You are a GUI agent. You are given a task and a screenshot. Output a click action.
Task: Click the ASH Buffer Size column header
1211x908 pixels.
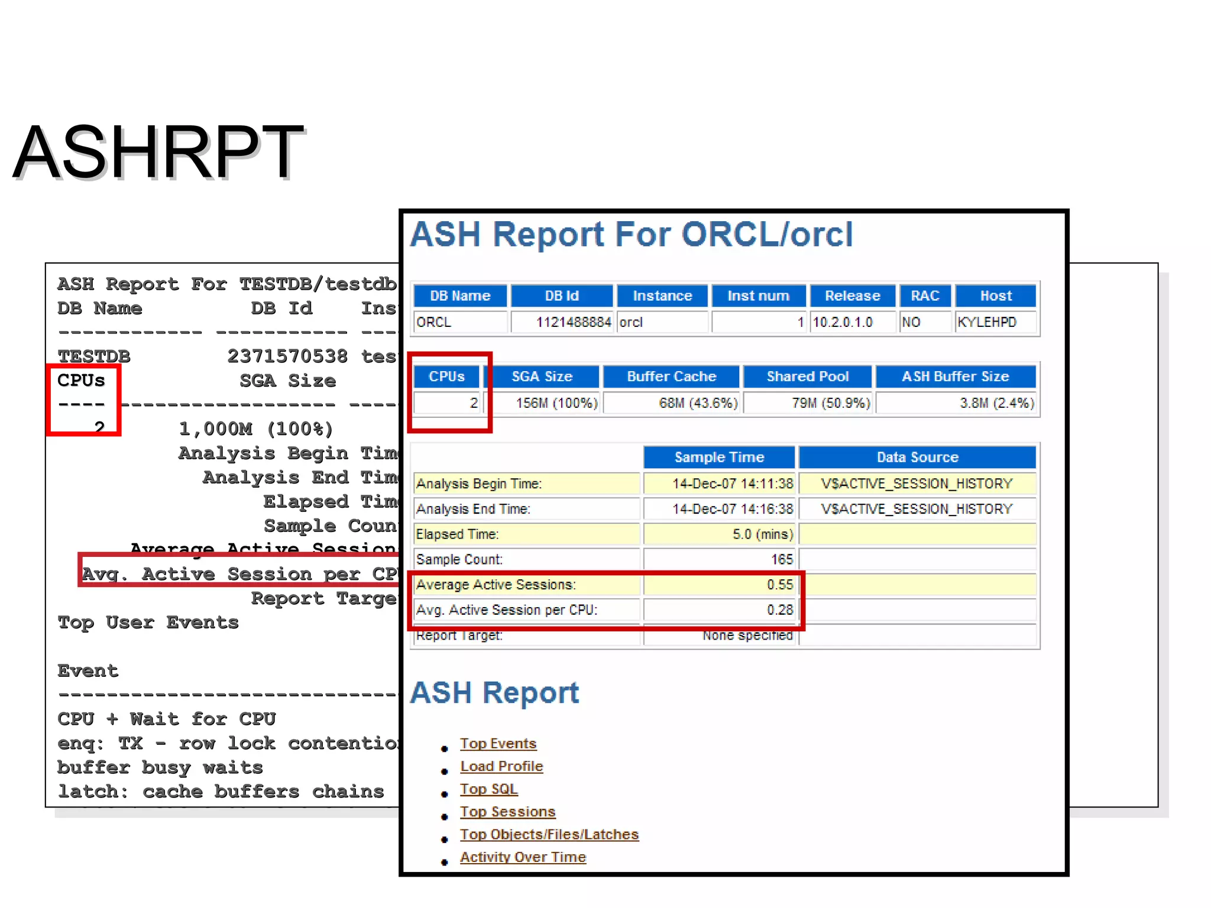956,377
